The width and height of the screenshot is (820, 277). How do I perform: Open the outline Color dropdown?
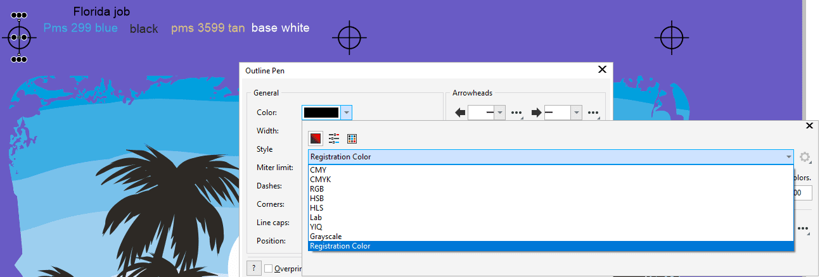(346, 113)
